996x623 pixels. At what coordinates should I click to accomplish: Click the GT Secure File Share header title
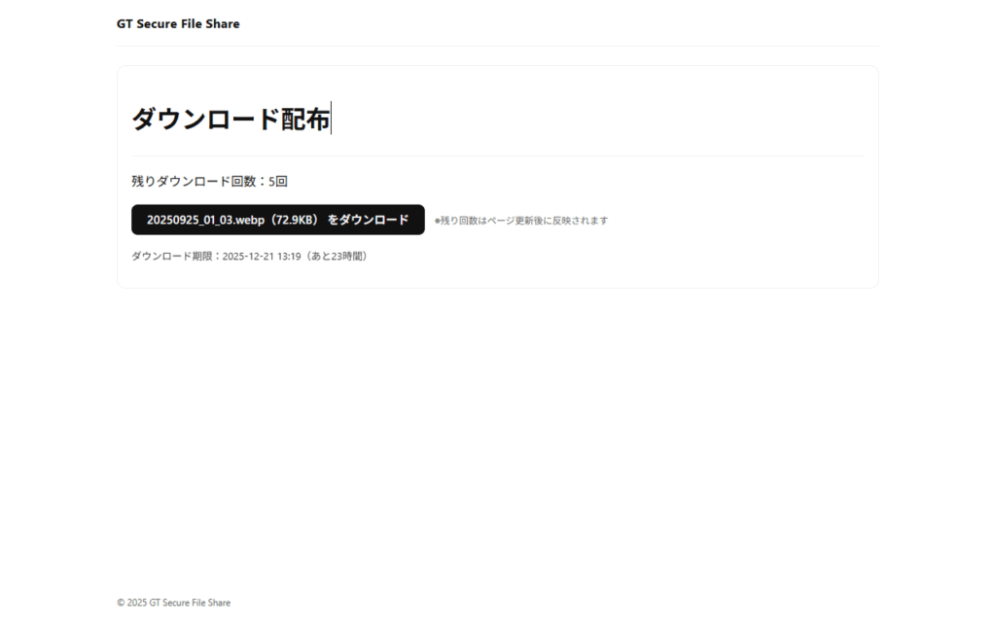[177, 23]
